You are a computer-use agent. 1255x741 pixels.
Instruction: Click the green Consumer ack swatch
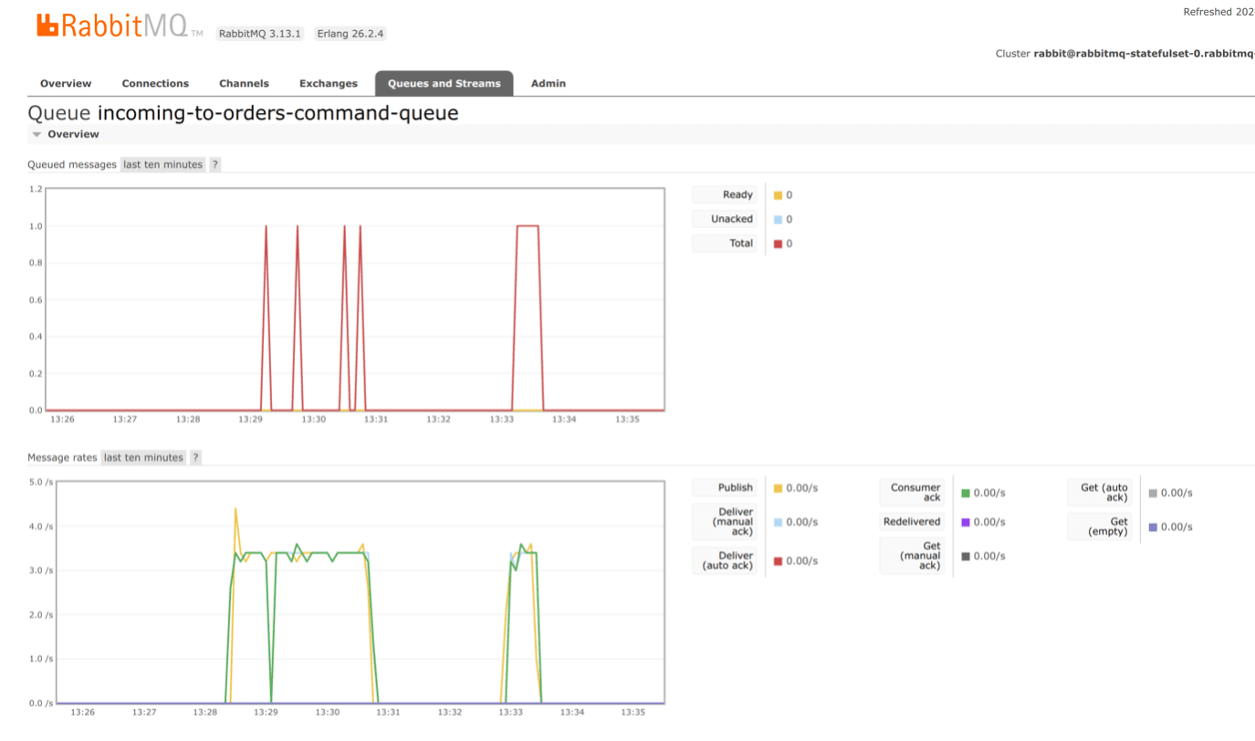966,493
